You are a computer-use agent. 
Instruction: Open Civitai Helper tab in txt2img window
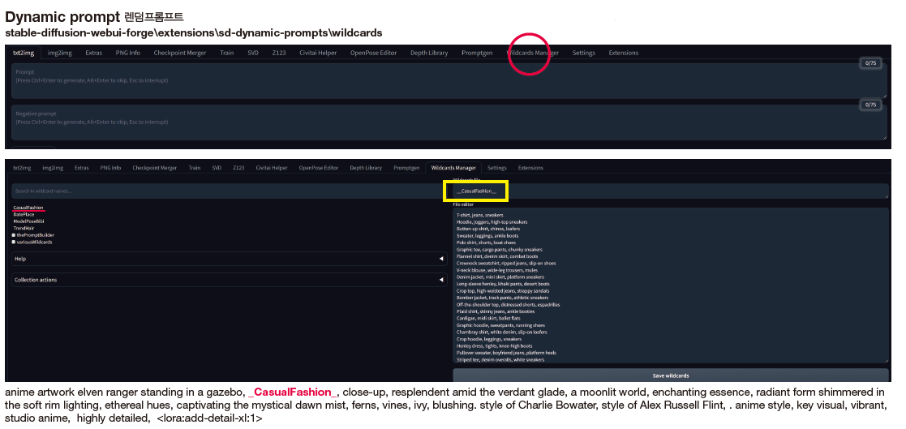pos(318,53)
